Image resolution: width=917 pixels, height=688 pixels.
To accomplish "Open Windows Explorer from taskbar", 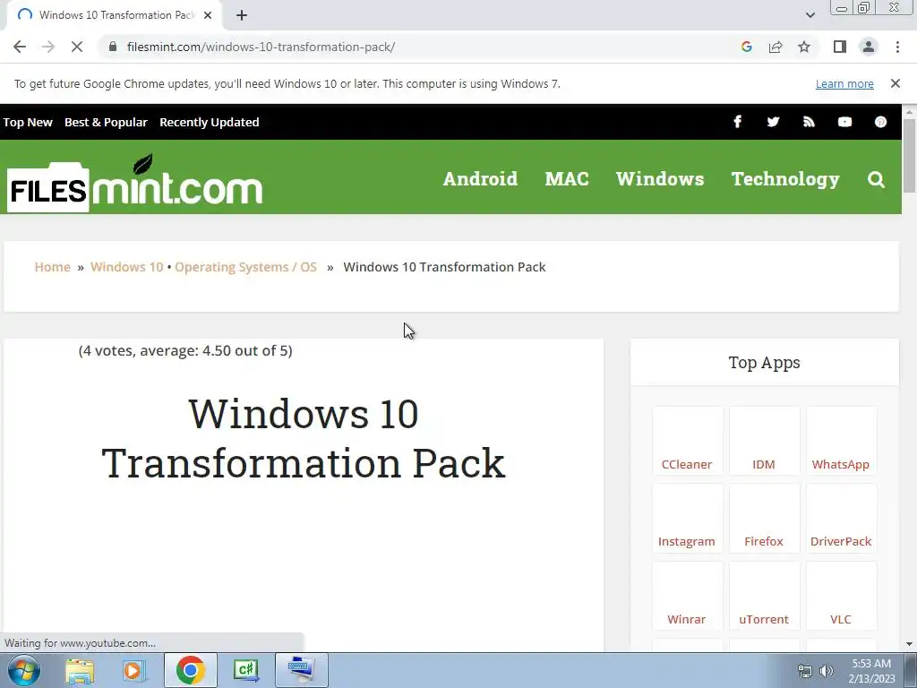I will click(x=80, y=670).
